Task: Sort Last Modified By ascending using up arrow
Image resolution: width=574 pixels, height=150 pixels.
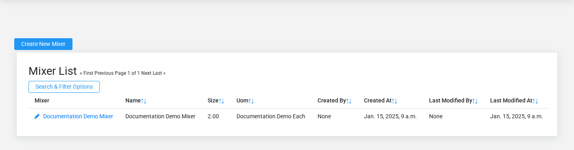Action: click(473, 101)
